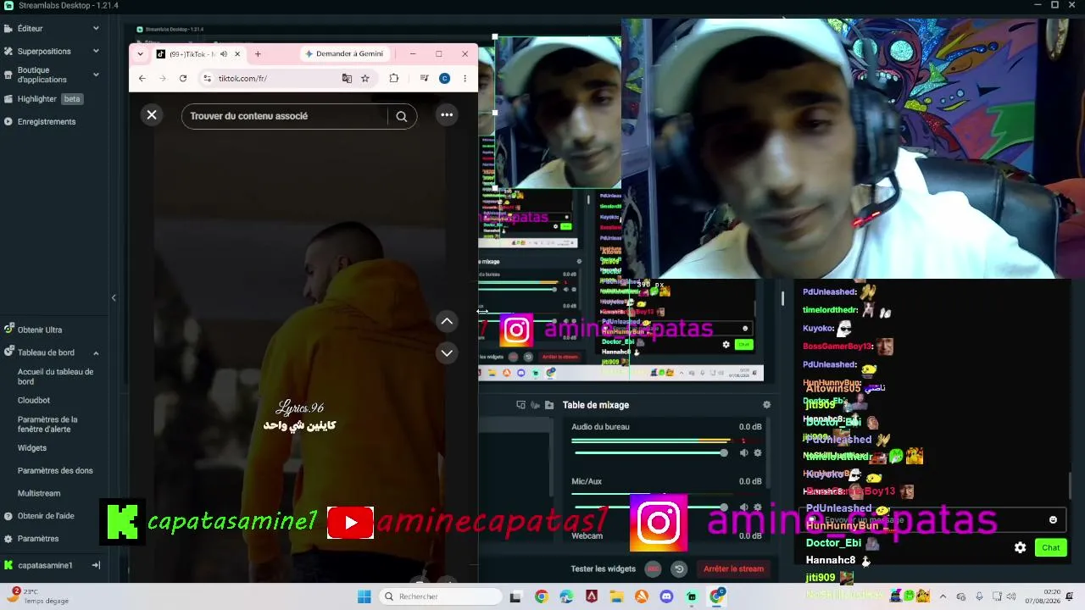Image resolution: width=1085 pixels, height=610 pixels.
Task: Click the Obtenir Ultra link
Action: pyautogui.click(x=40, y=330)
